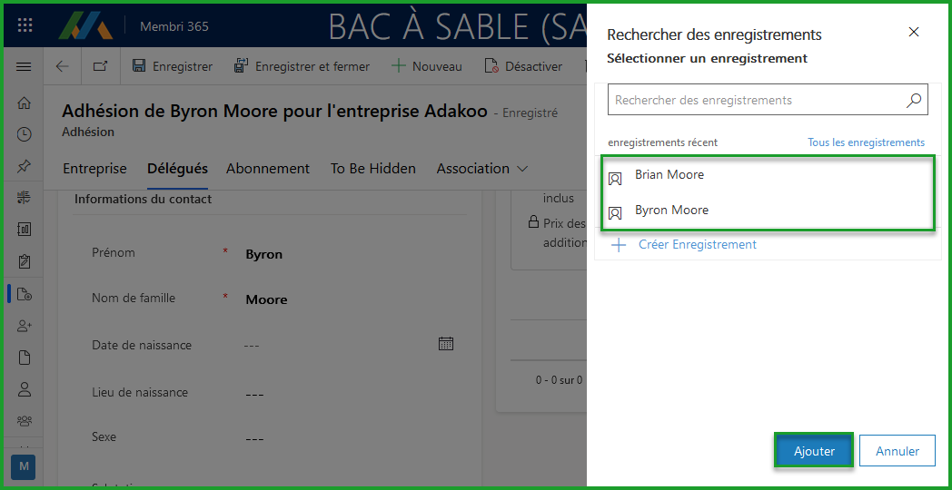
Task: Select the Byron Moore record
Action: coord(671,211)
